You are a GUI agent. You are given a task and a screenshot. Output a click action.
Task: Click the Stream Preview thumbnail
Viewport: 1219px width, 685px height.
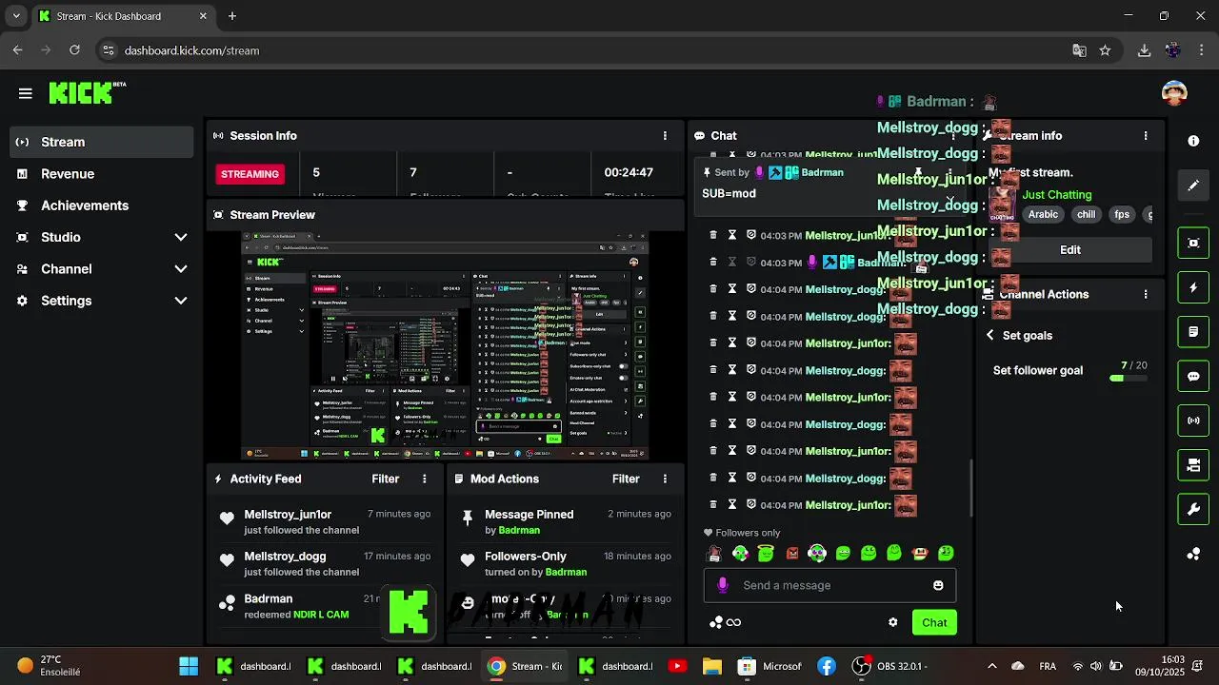click(x=445, y=346)
